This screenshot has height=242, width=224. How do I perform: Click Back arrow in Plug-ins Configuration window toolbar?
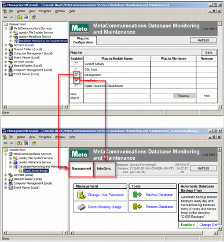point(6,17)
